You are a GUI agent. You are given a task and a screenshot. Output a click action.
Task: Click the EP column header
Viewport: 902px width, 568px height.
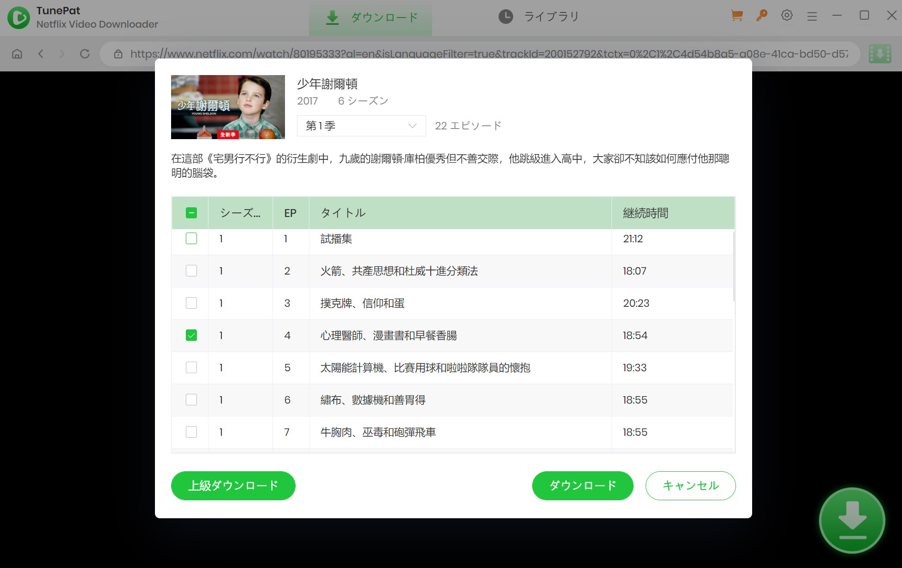coord(291,213)
